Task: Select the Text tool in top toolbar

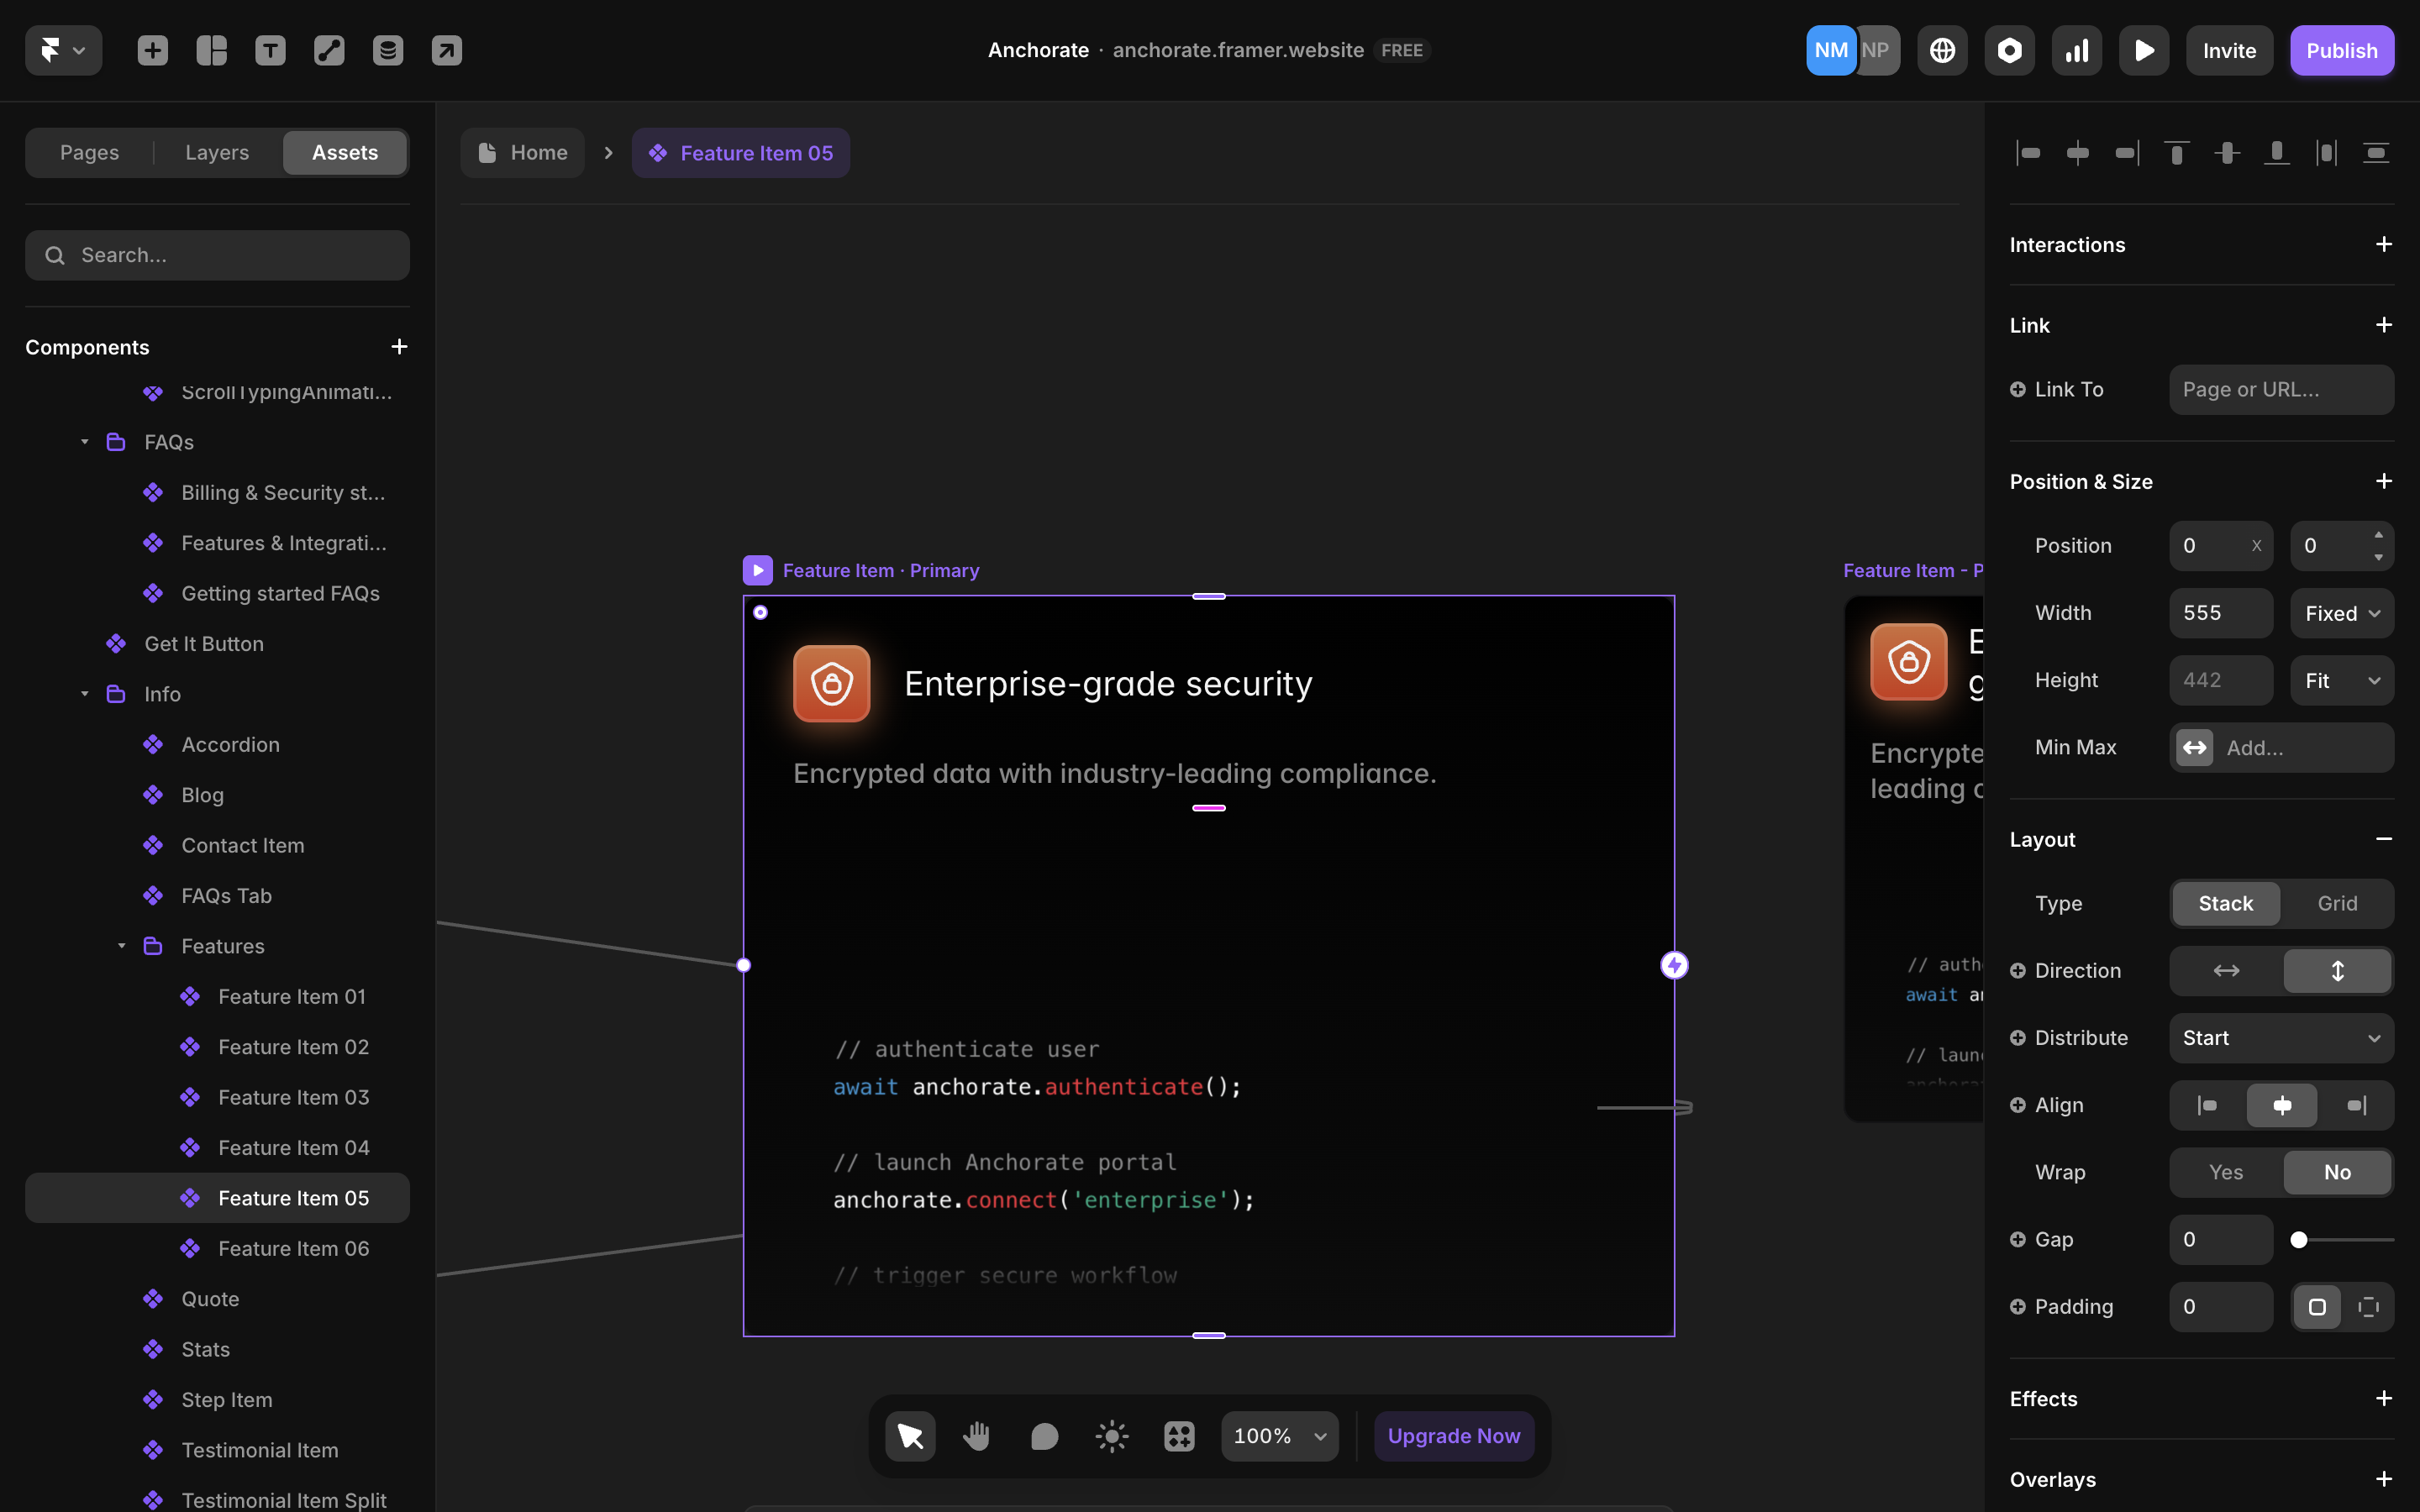Action: [270, 50]
